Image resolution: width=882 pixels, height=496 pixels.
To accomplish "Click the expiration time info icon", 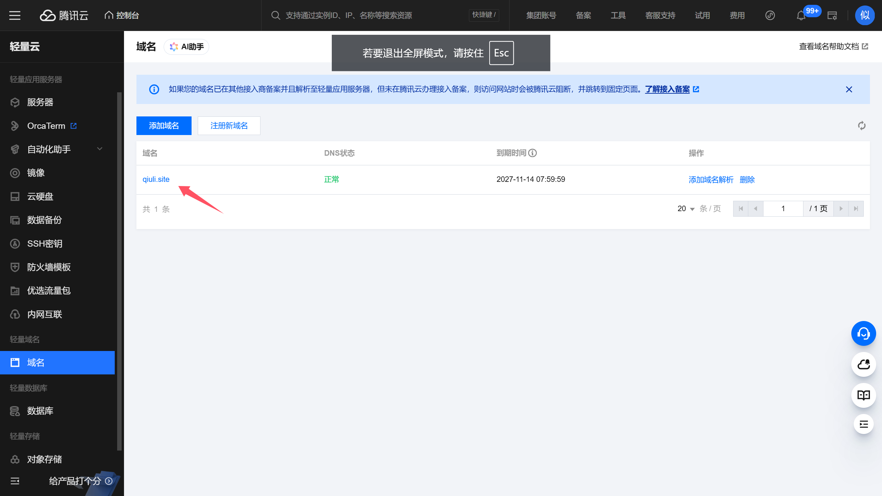I will (533, 153).
